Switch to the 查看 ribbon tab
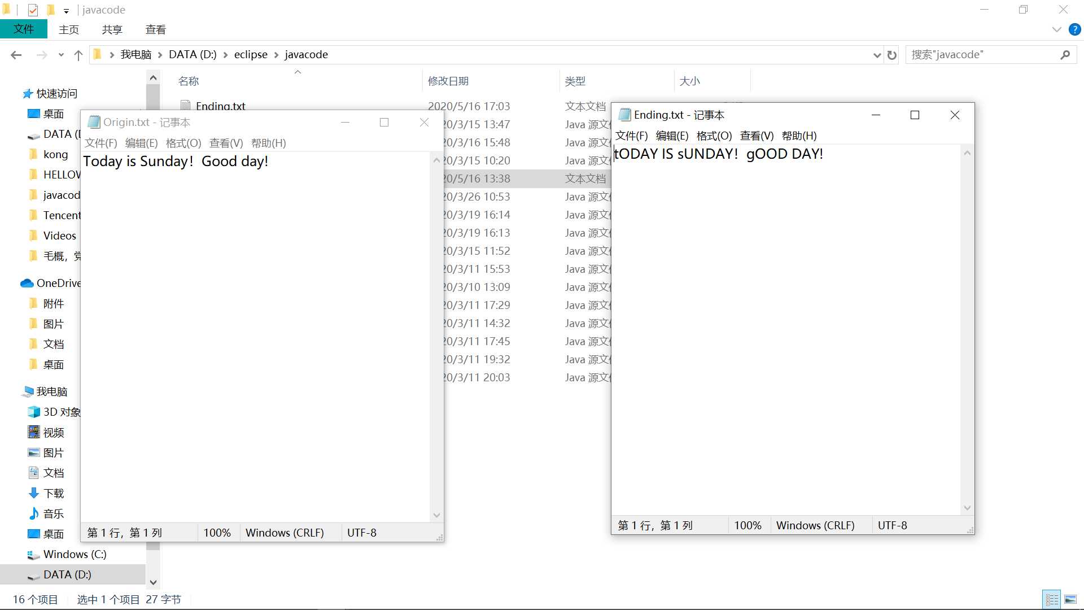Image resolution: width=1084 pixels, height=610 pixels. (155, 29)
